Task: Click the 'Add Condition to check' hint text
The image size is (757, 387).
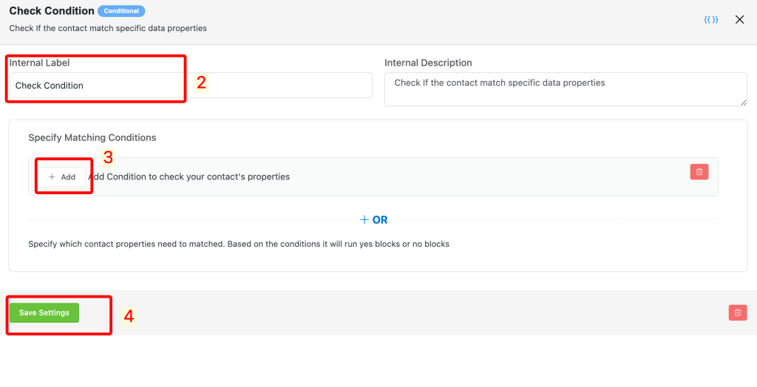Action: coord(190,177)
